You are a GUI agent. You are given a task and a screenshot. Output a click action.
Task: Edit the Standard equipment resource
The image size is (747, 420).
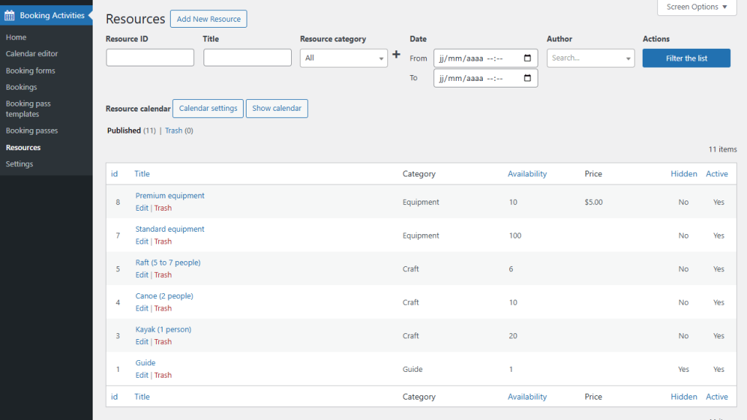(142, 241)
